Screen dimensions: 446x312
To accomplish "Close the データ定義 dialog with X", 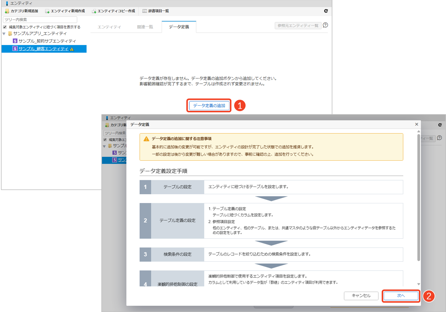I will pos(417,124).
